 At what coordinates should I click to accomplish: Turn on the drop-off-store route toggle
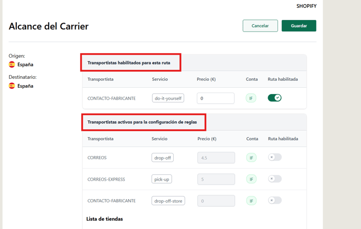[274, 201]
